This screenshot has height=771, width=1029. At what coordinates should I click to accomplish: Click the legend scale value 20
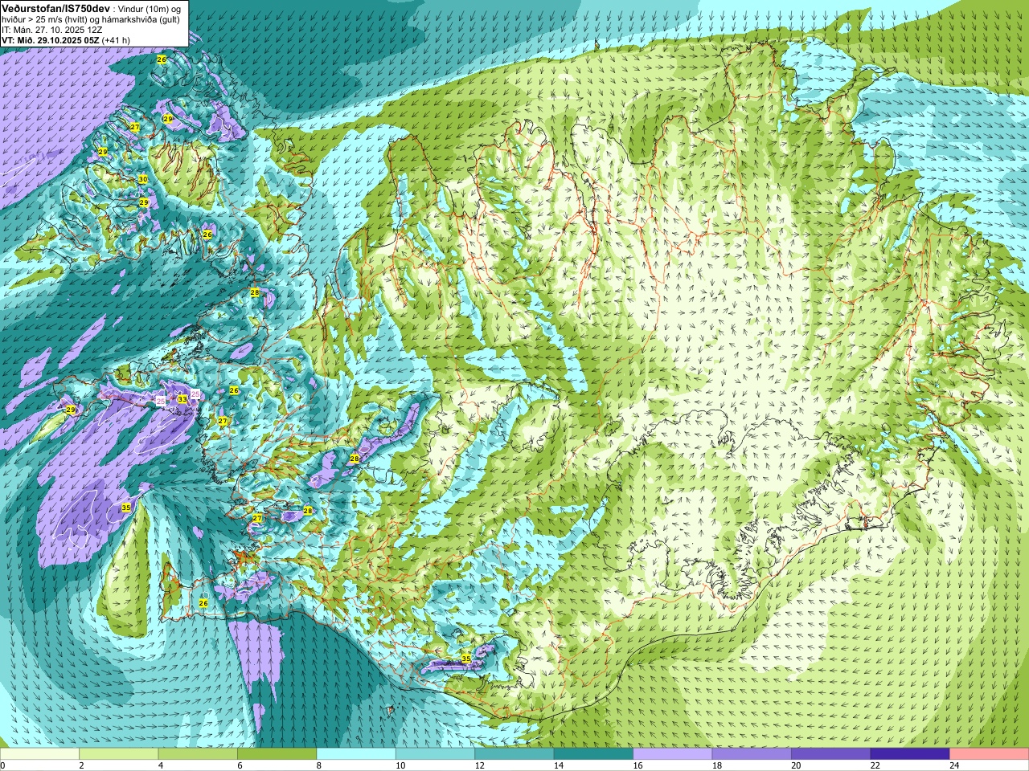click(796, 765)
